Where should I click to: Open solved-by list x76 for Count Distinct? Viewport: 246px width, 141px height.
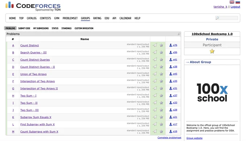(173, 45)
